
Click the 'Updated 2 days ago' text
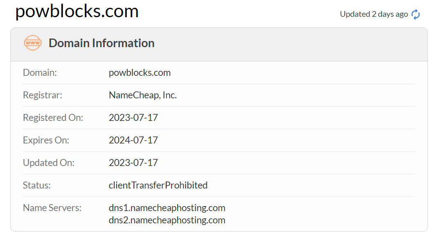pos(374,14)
